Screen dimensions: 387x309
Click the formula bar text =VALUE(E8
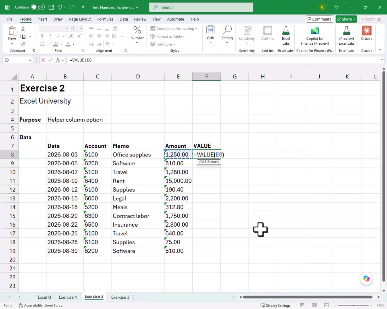(81, 60)
